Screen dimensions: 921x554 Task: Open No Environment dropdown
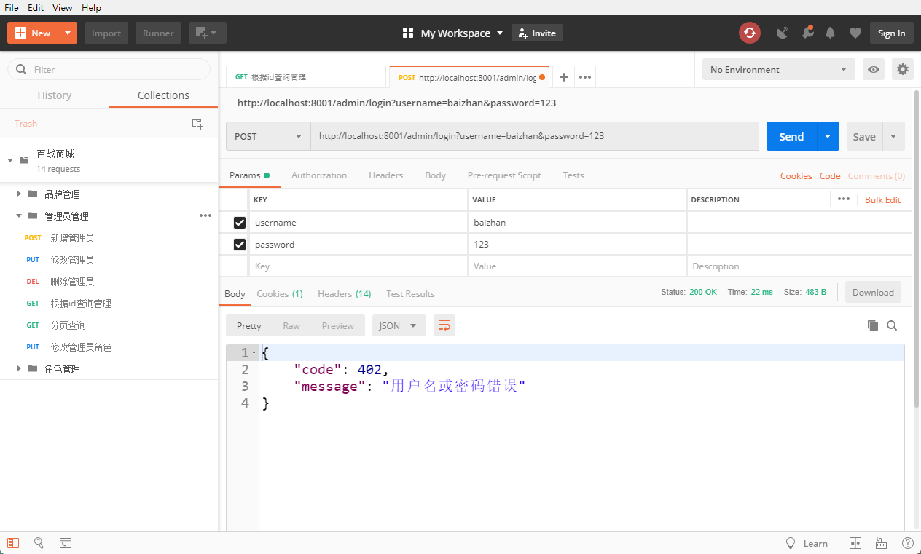pos(779,69)
